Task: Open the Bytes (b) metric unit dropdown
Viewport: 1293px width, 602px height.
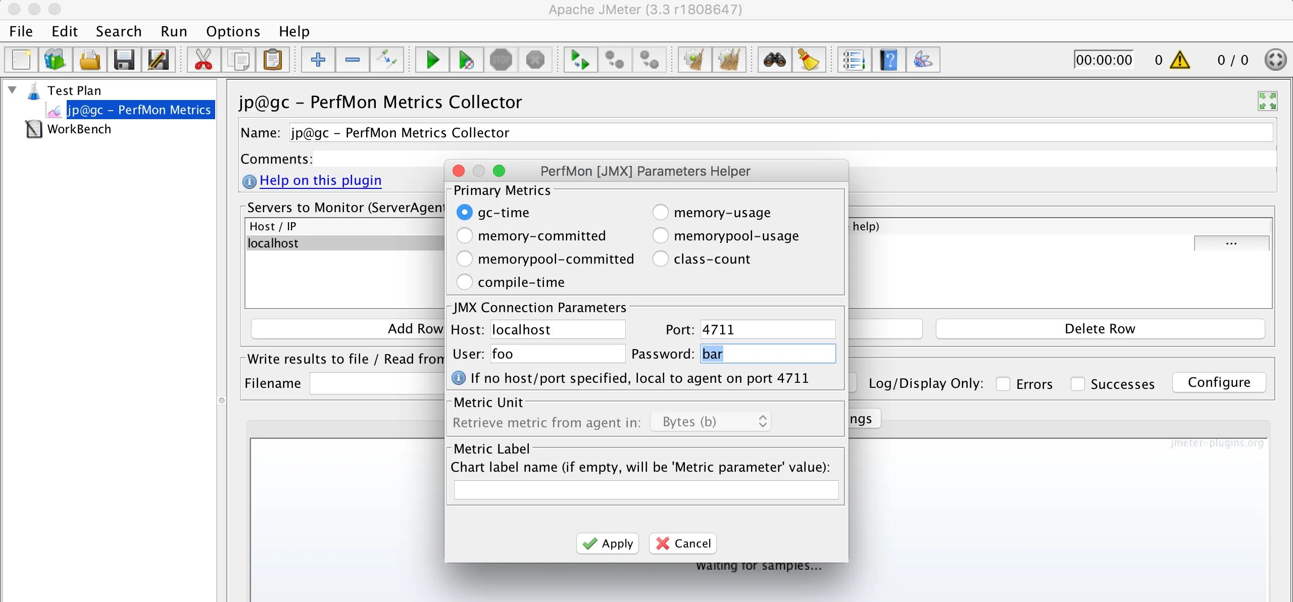Action: 710,422
